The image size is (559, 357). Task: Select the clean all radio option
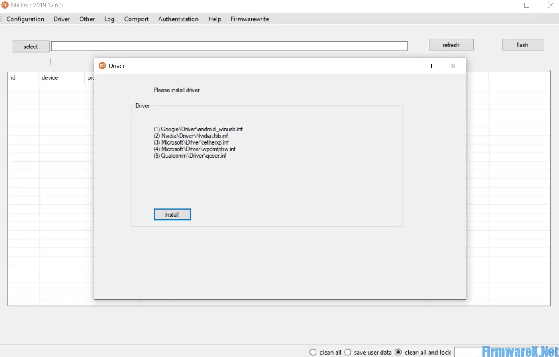[325, 352]
